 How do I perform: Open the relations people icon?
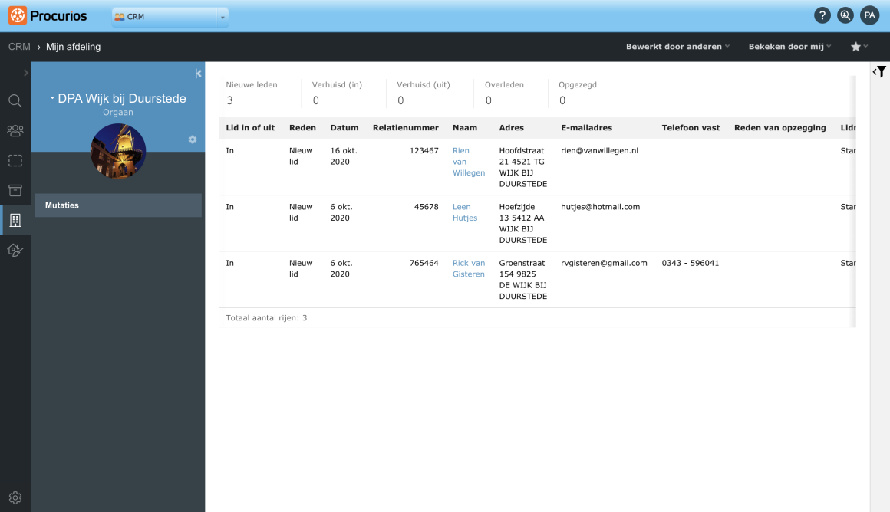click(x=15, y=131)
